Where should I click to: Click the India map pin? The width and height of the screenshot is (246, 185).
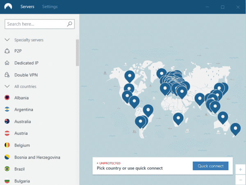coord(200,99)
